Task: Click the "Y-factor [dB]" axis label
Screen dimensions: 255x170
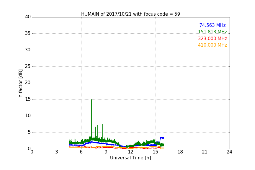Action: click(x=20, y=83)
